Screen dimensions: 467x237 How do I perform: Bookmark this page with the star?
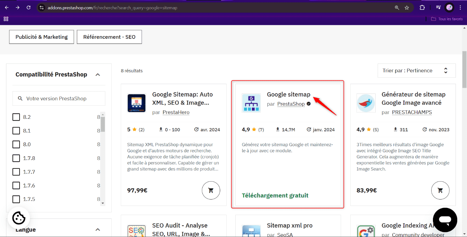(407, 7)
